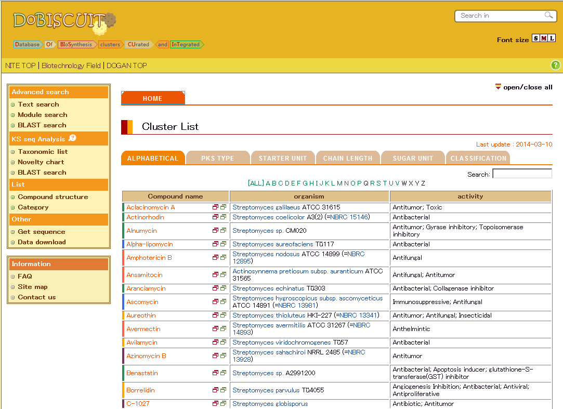The width and height of the screenshot is (563, 409).
Task: Click the green window icon for Avermectin
Action: 223,328
